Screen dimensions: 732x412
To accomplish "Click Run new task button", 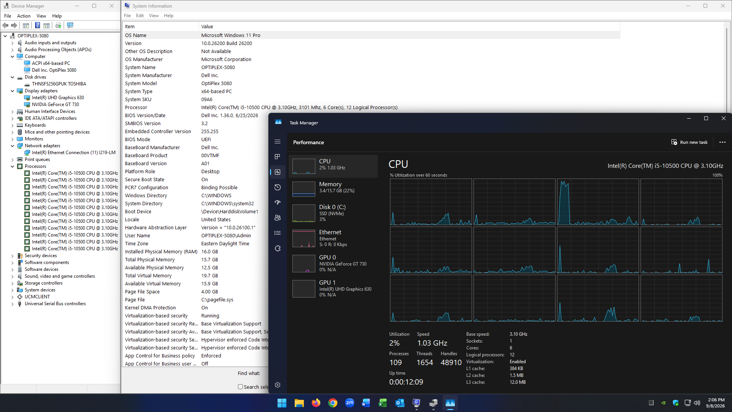I will [x=689, y=142].
